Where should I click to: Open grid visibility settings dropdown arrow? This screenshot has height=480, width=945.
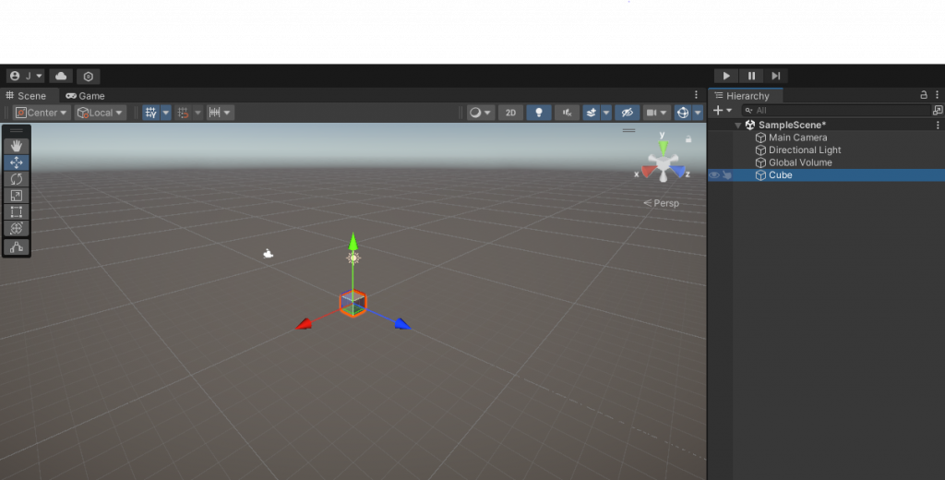click(x=166, y=113)
